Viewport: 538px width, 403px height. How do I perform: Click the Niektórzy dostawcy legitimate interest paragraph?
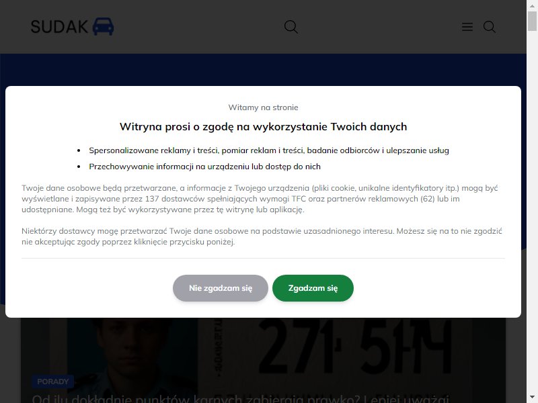[262, 236]
